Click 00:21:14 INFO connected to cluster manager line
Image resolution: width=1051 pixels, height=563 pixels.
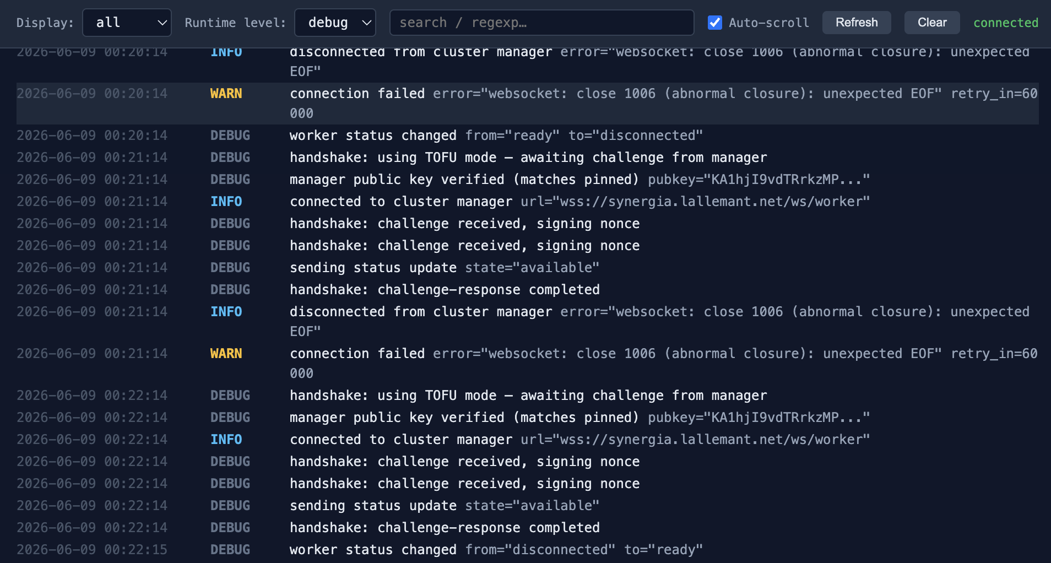click(527, 202)
